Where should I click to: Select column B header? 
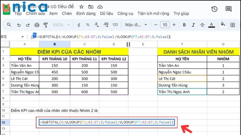click(x=55, y=44)
